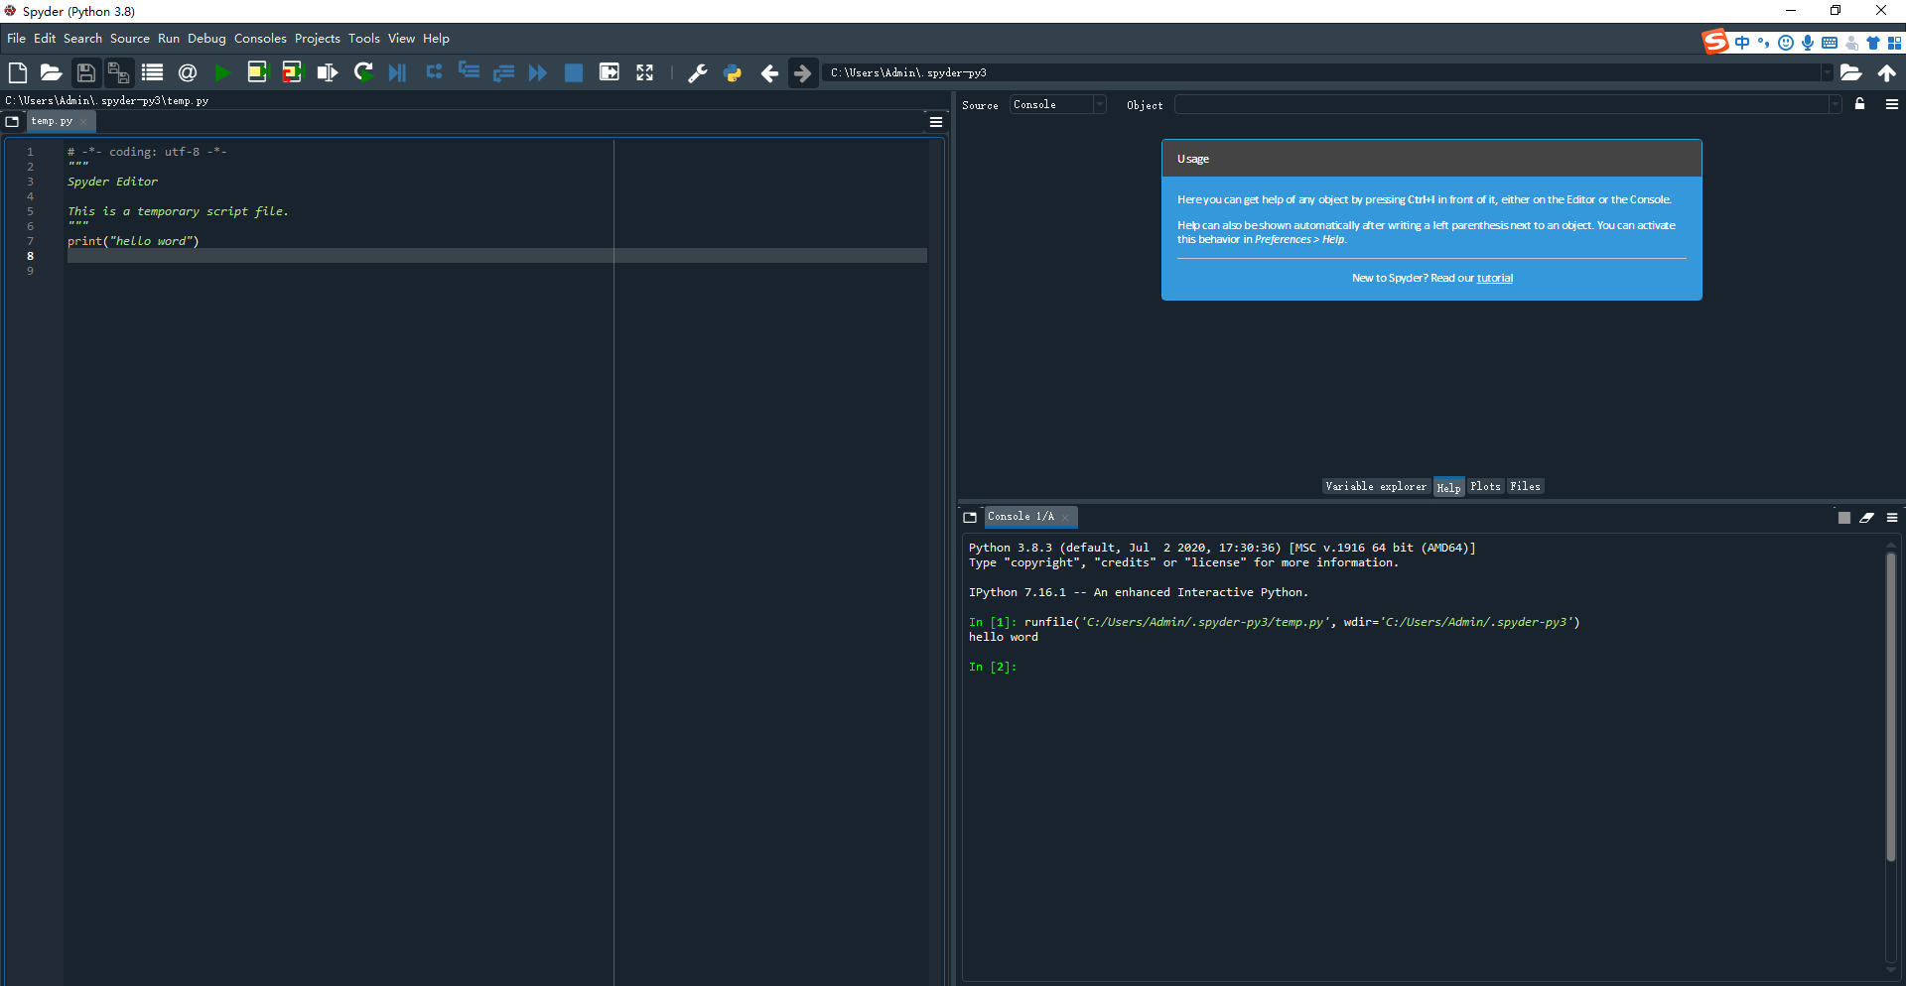Open the IPython console options hamburger menu
The width and height of the screenshot is (1906, 986).
[x=1892, y=518]
